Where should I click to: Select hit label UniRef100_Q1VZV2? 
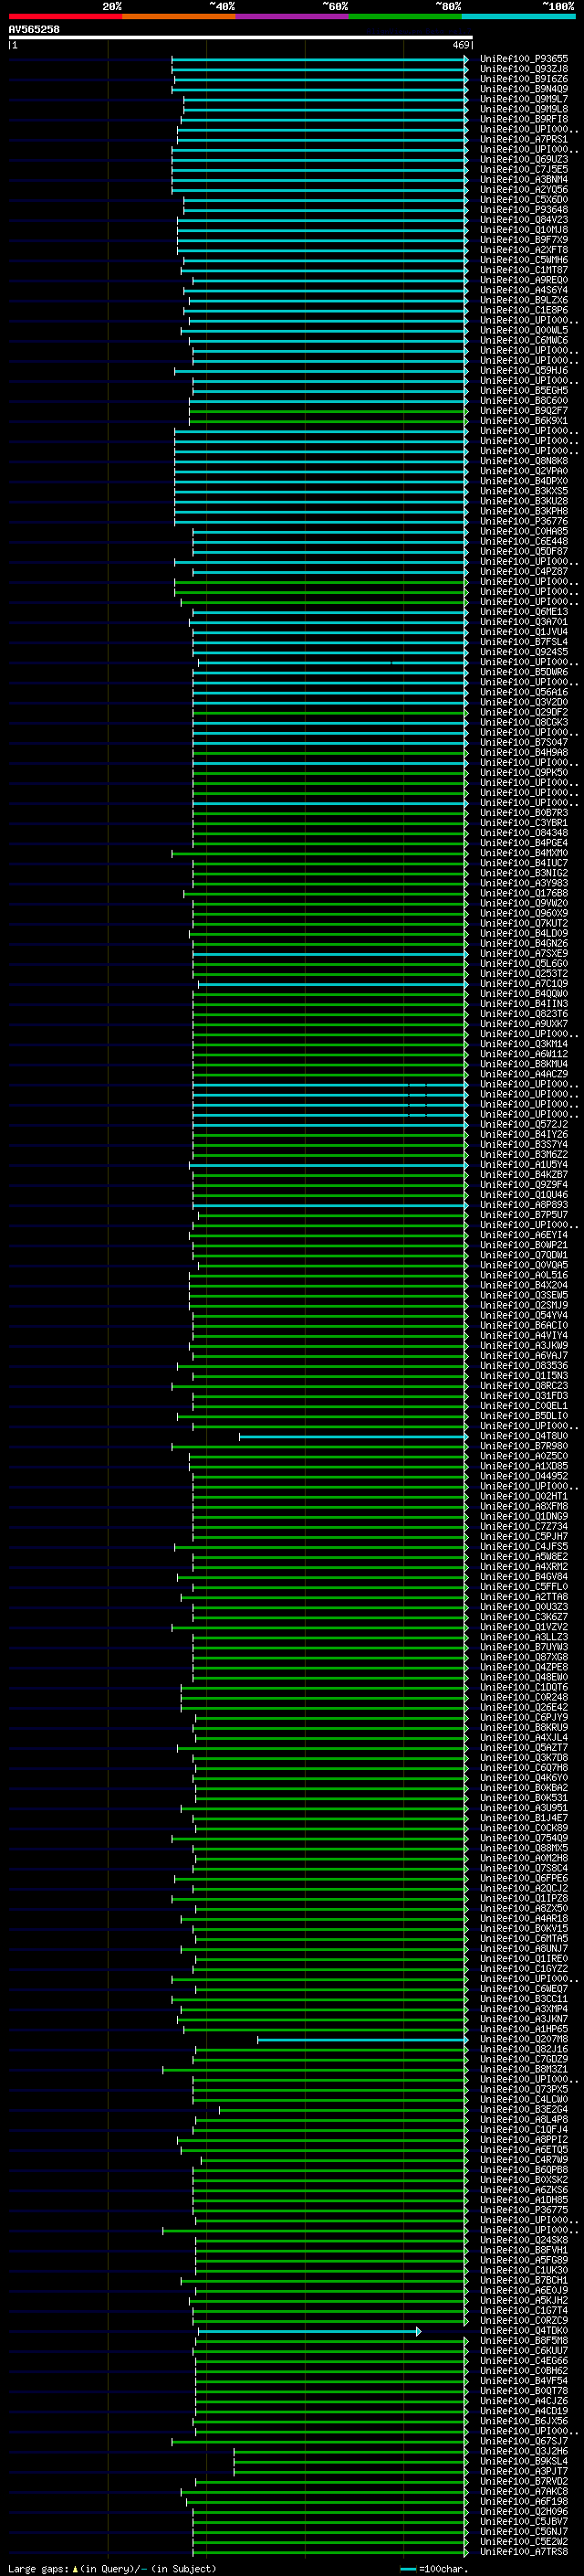click(524, 1627)
